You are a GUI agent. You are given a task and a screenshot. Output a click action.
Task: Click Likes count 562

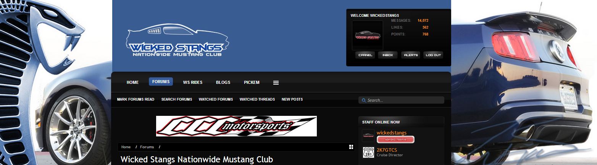click(x=425, y=27)
